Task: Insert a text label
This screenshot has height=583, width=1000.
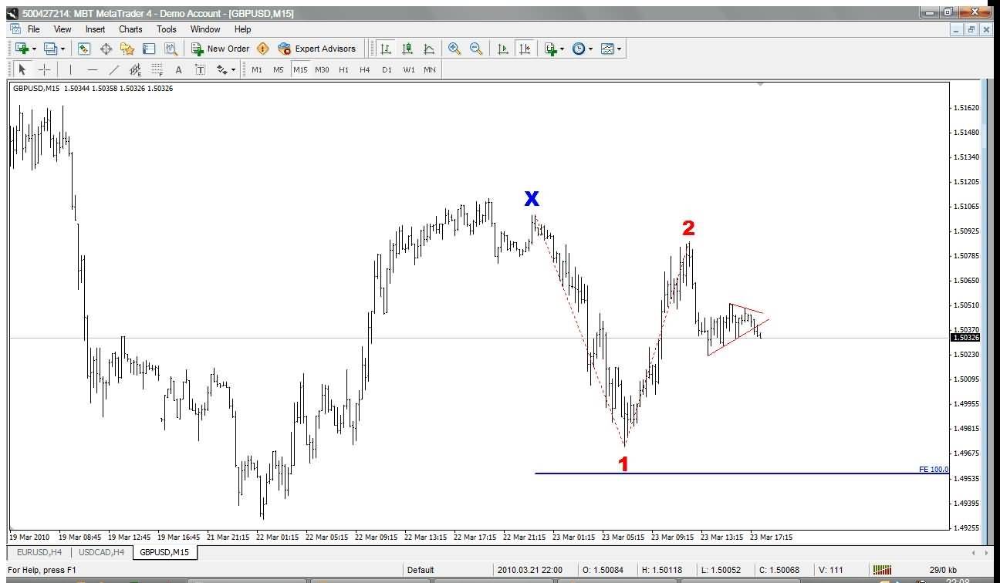Action: click(x=201, y=69)
